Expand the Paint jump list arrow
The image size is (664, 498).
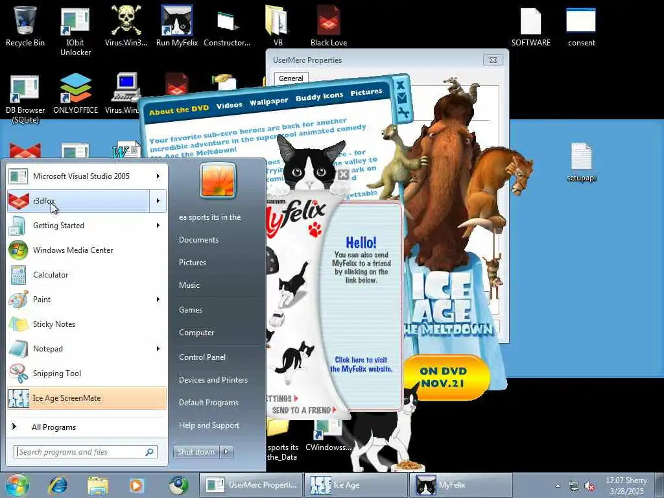click(x=158, y=300)
